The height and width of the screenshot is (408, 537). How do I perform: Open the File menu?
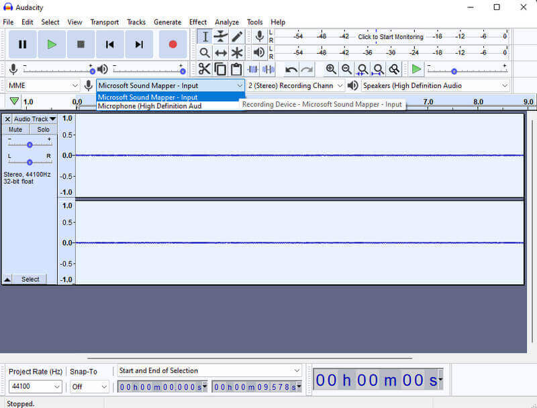8,22
